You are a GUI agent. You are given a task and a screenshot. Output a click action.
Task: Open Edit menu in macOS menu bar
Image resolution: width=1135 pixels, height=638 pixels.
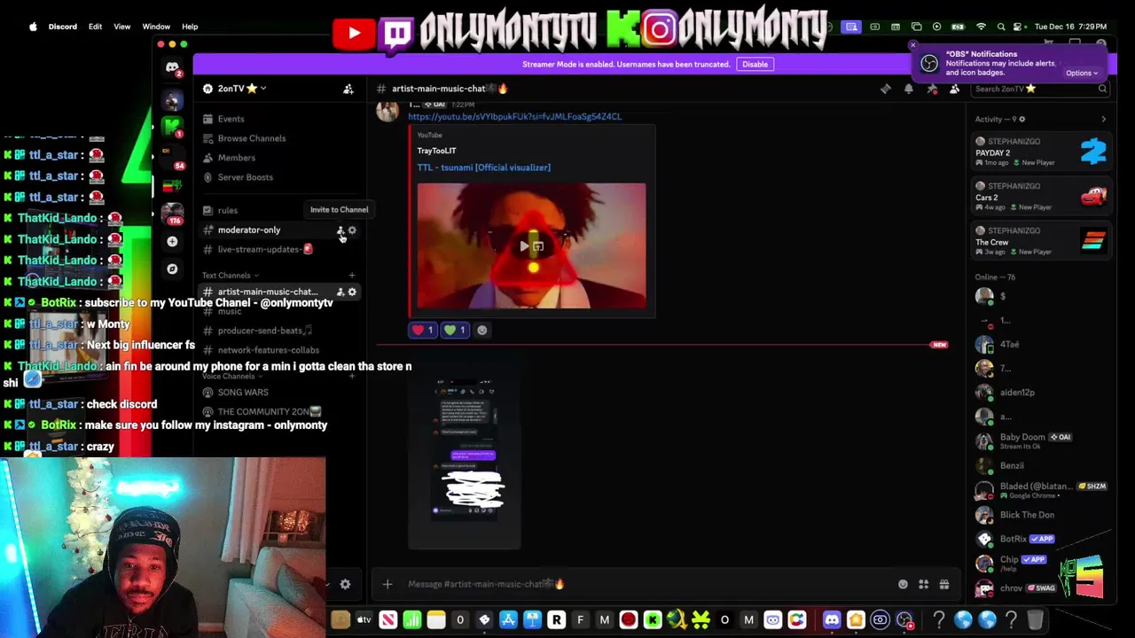point(95,27)
